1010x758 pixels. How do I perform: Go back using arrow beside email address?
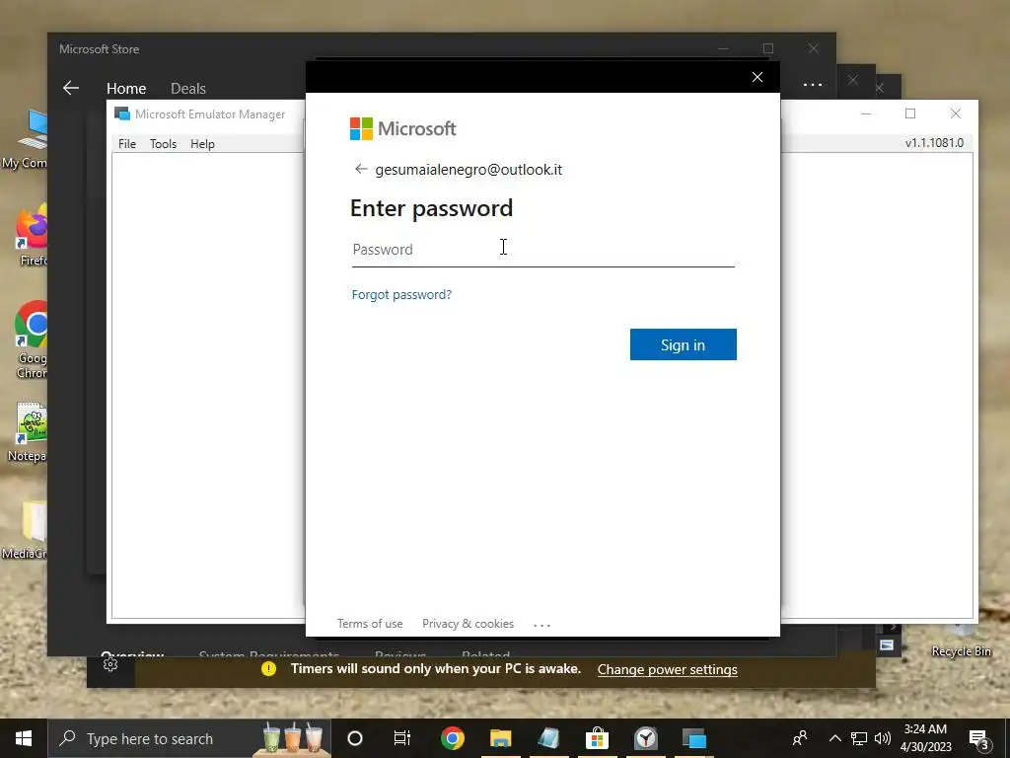click(x=361, y=169)
